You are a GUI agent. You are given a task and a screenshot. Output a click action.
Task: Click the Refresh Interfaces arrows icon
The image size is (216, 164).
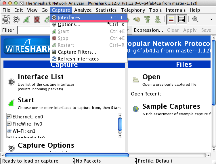(x=54, y=59)
